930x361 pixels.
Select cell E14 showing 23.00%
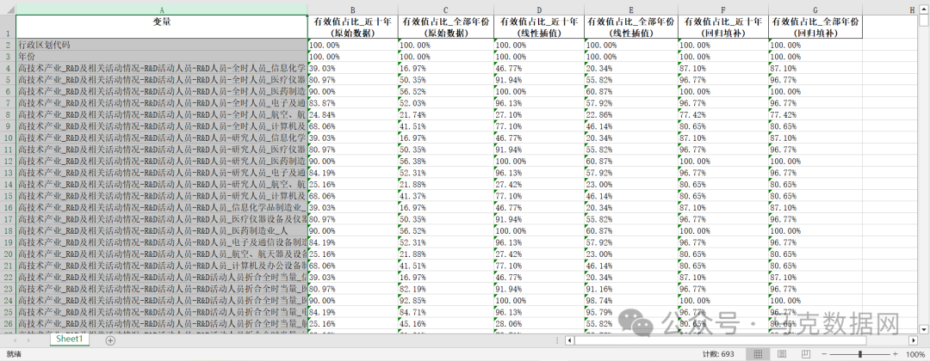[x=631, y=184]
